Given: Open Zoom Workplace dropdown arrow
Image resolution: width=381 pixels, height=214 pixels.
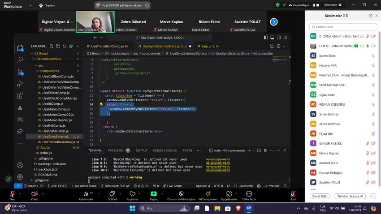Looking at the screenshot, I should (30, 5).
